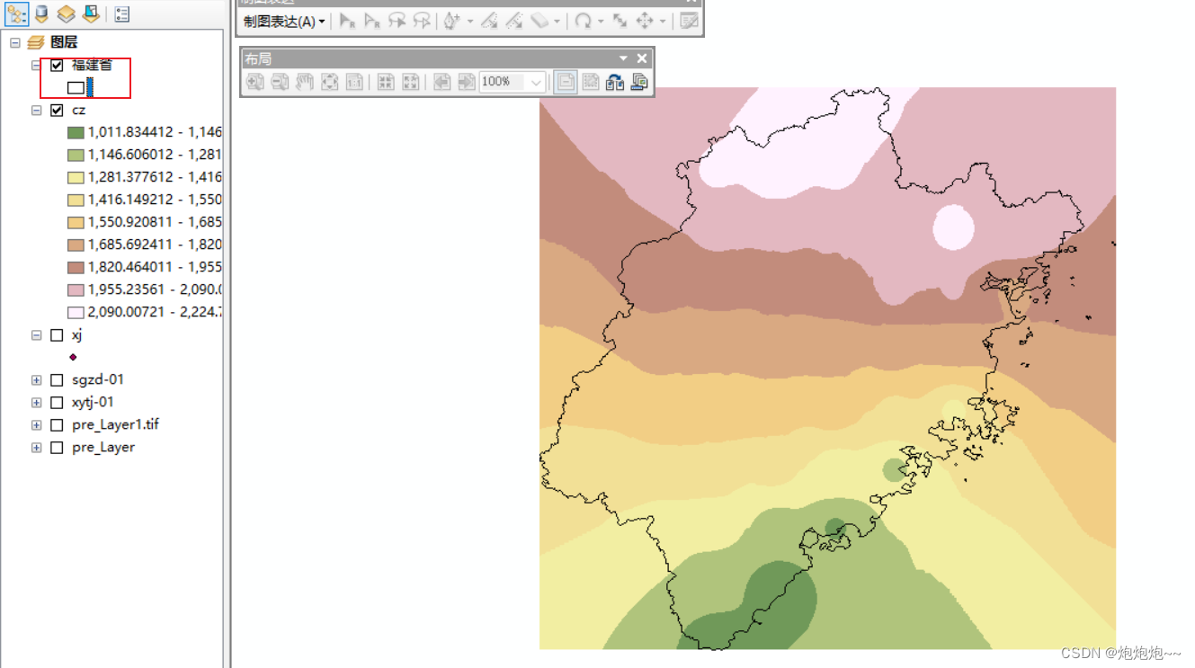The height and width of the screenshot is (668, 1195).
Task: Switch to List By Visibility view
Action: tap(66, 14)
